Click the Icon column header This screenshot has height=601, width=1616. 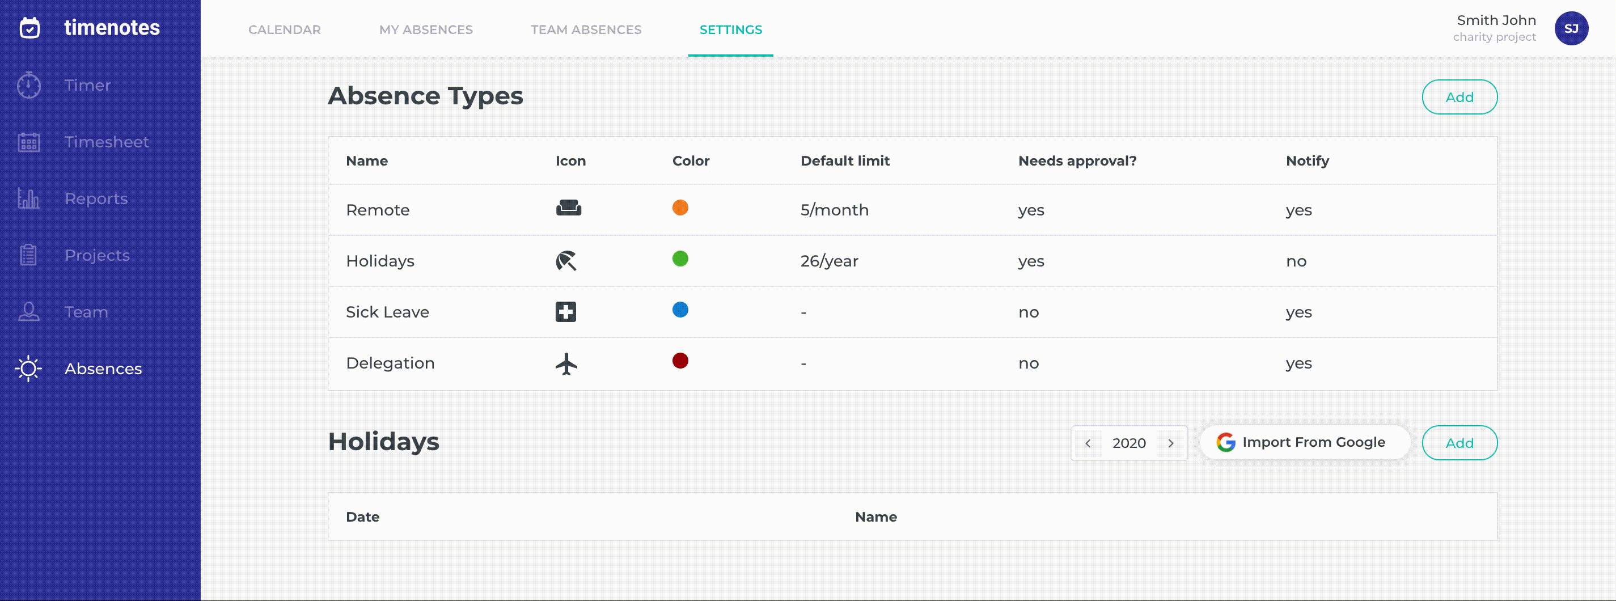click(571, 161)
